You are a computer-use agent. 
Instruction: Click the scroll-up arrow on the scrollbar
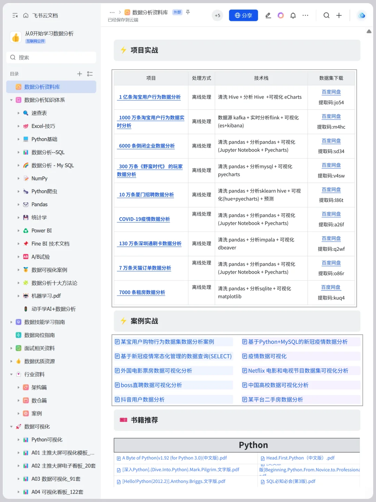(369, 31)
